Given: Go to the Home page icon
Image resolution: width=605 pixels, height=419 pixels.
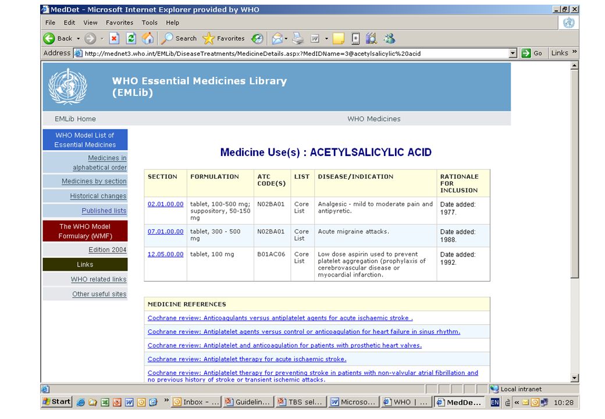Looking at the screenshot, I should (x=148, y=38).
